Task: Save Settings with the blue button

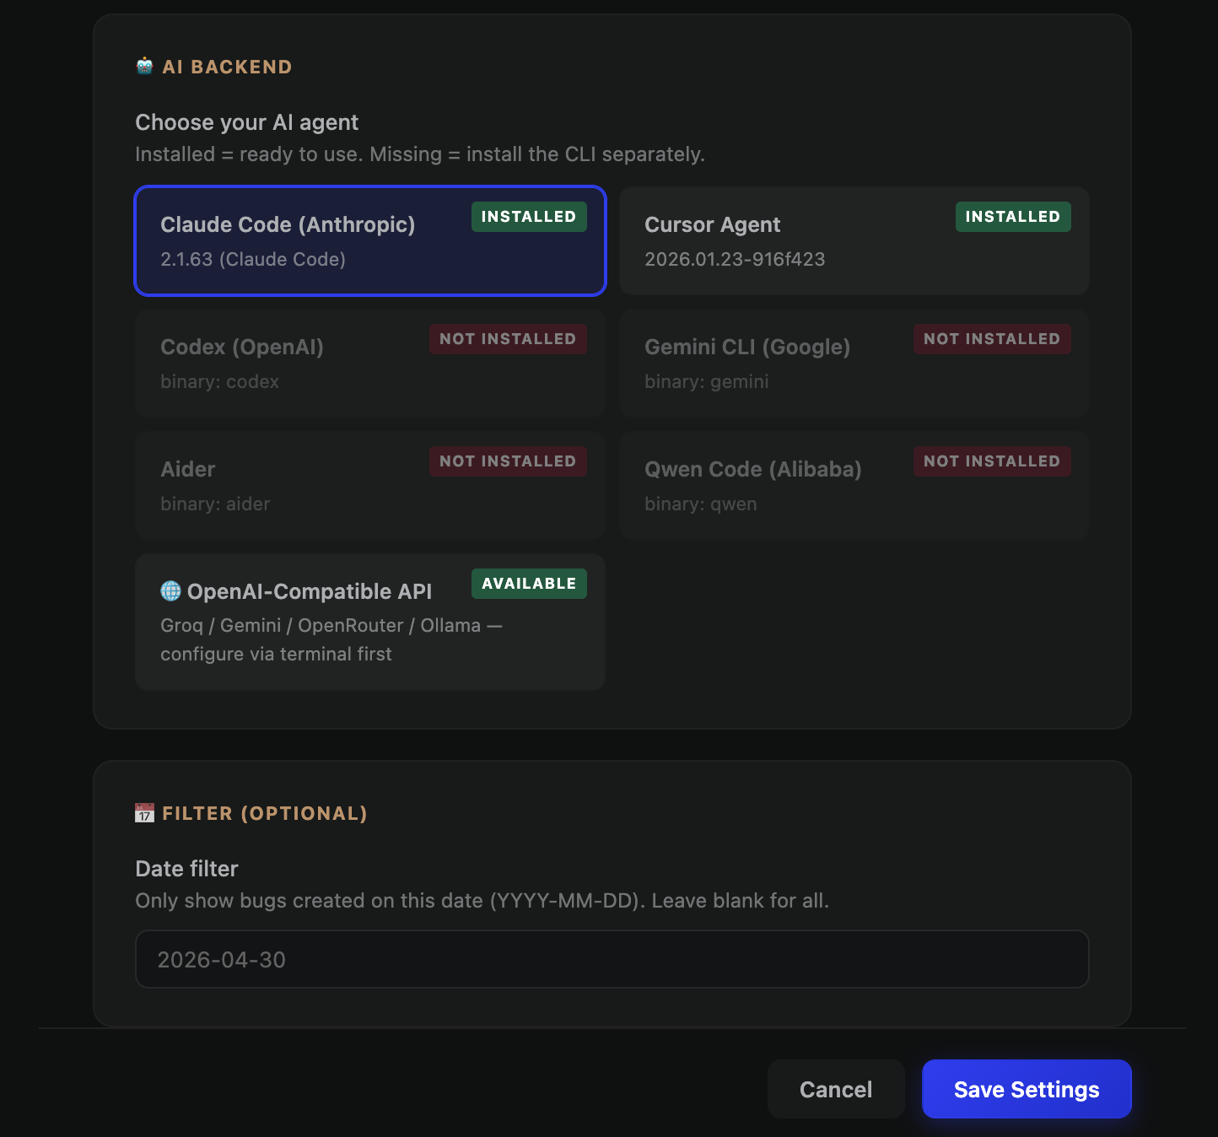Action: [x=1027, y=1089]
